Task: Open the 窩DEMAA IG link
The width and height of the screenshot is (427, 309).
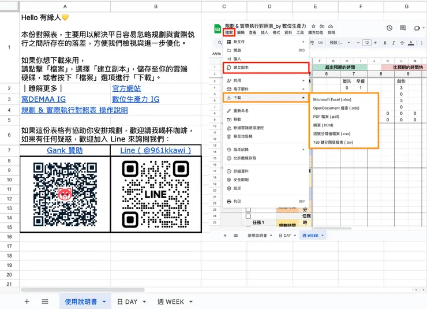Action: pyautogui.click(x=44, y=99)
